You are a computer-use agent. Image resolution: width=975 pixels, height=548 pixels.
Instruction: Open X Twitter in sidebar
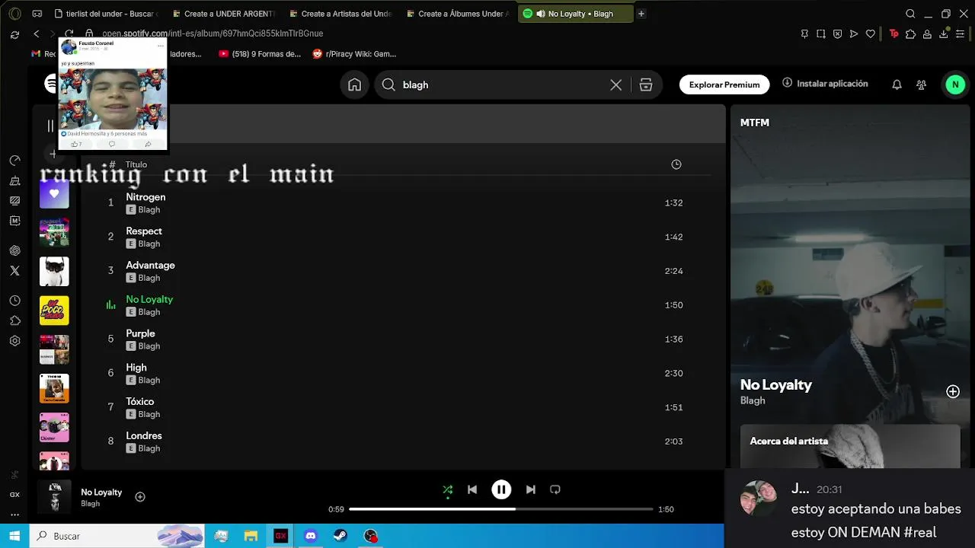(14, 270)
